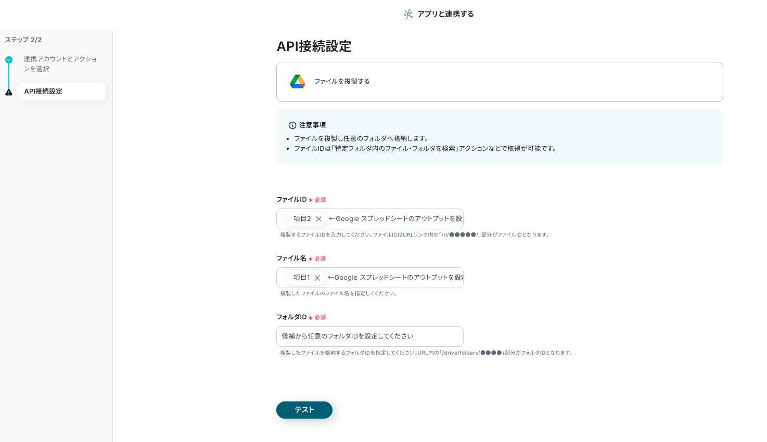Click the API接続設定 page heading
Image resolution: width=767 pixels, height=442 pixels.
coord(314,46)
